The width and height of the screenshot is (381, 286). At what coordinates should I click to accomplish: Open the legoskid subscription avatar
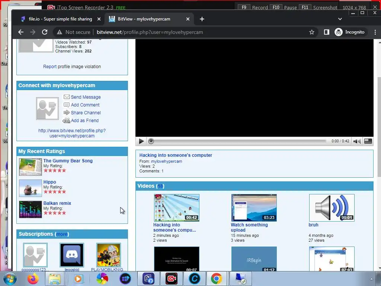[72, 255]
